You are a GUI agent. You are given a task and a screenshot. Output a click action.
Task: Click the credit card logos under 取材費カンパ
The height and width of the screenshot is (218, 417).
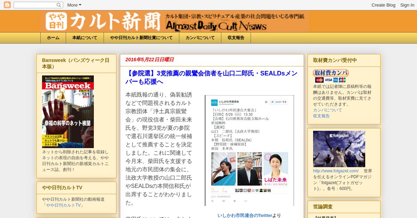(x=330, y=80)
